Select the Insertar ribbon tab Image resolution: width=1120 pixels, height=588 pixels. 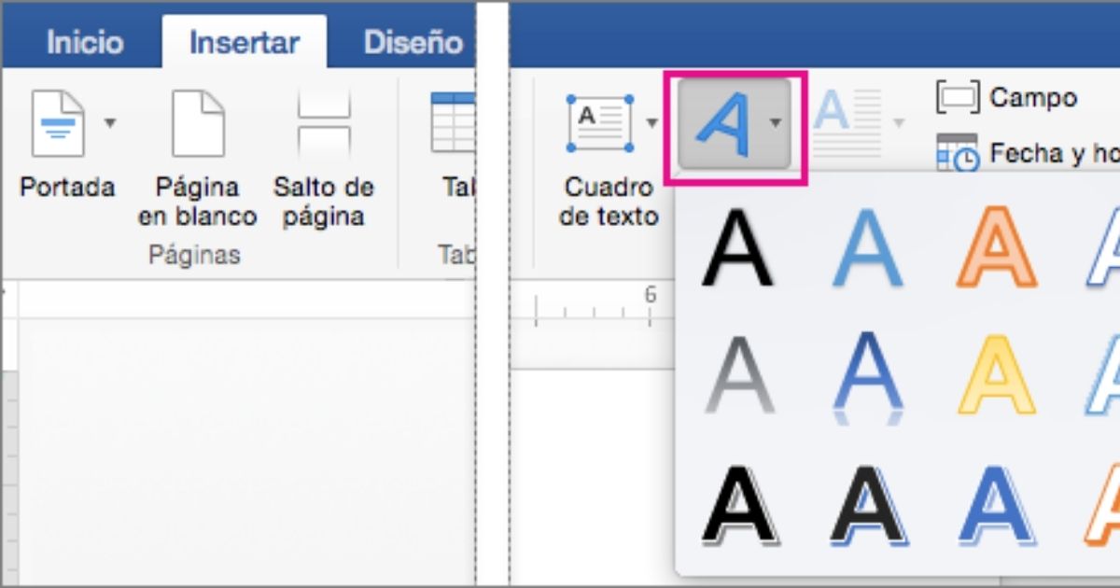pos(244,43)
